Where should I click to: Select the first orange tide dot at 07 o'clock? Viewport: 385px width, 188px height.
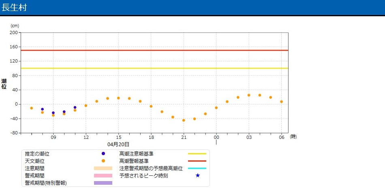[x=32, y=108]
